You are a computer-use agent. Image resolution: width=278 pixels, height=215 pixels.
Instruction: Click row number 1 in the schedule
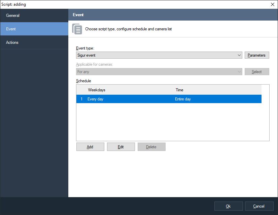click(x=81, y=99)
